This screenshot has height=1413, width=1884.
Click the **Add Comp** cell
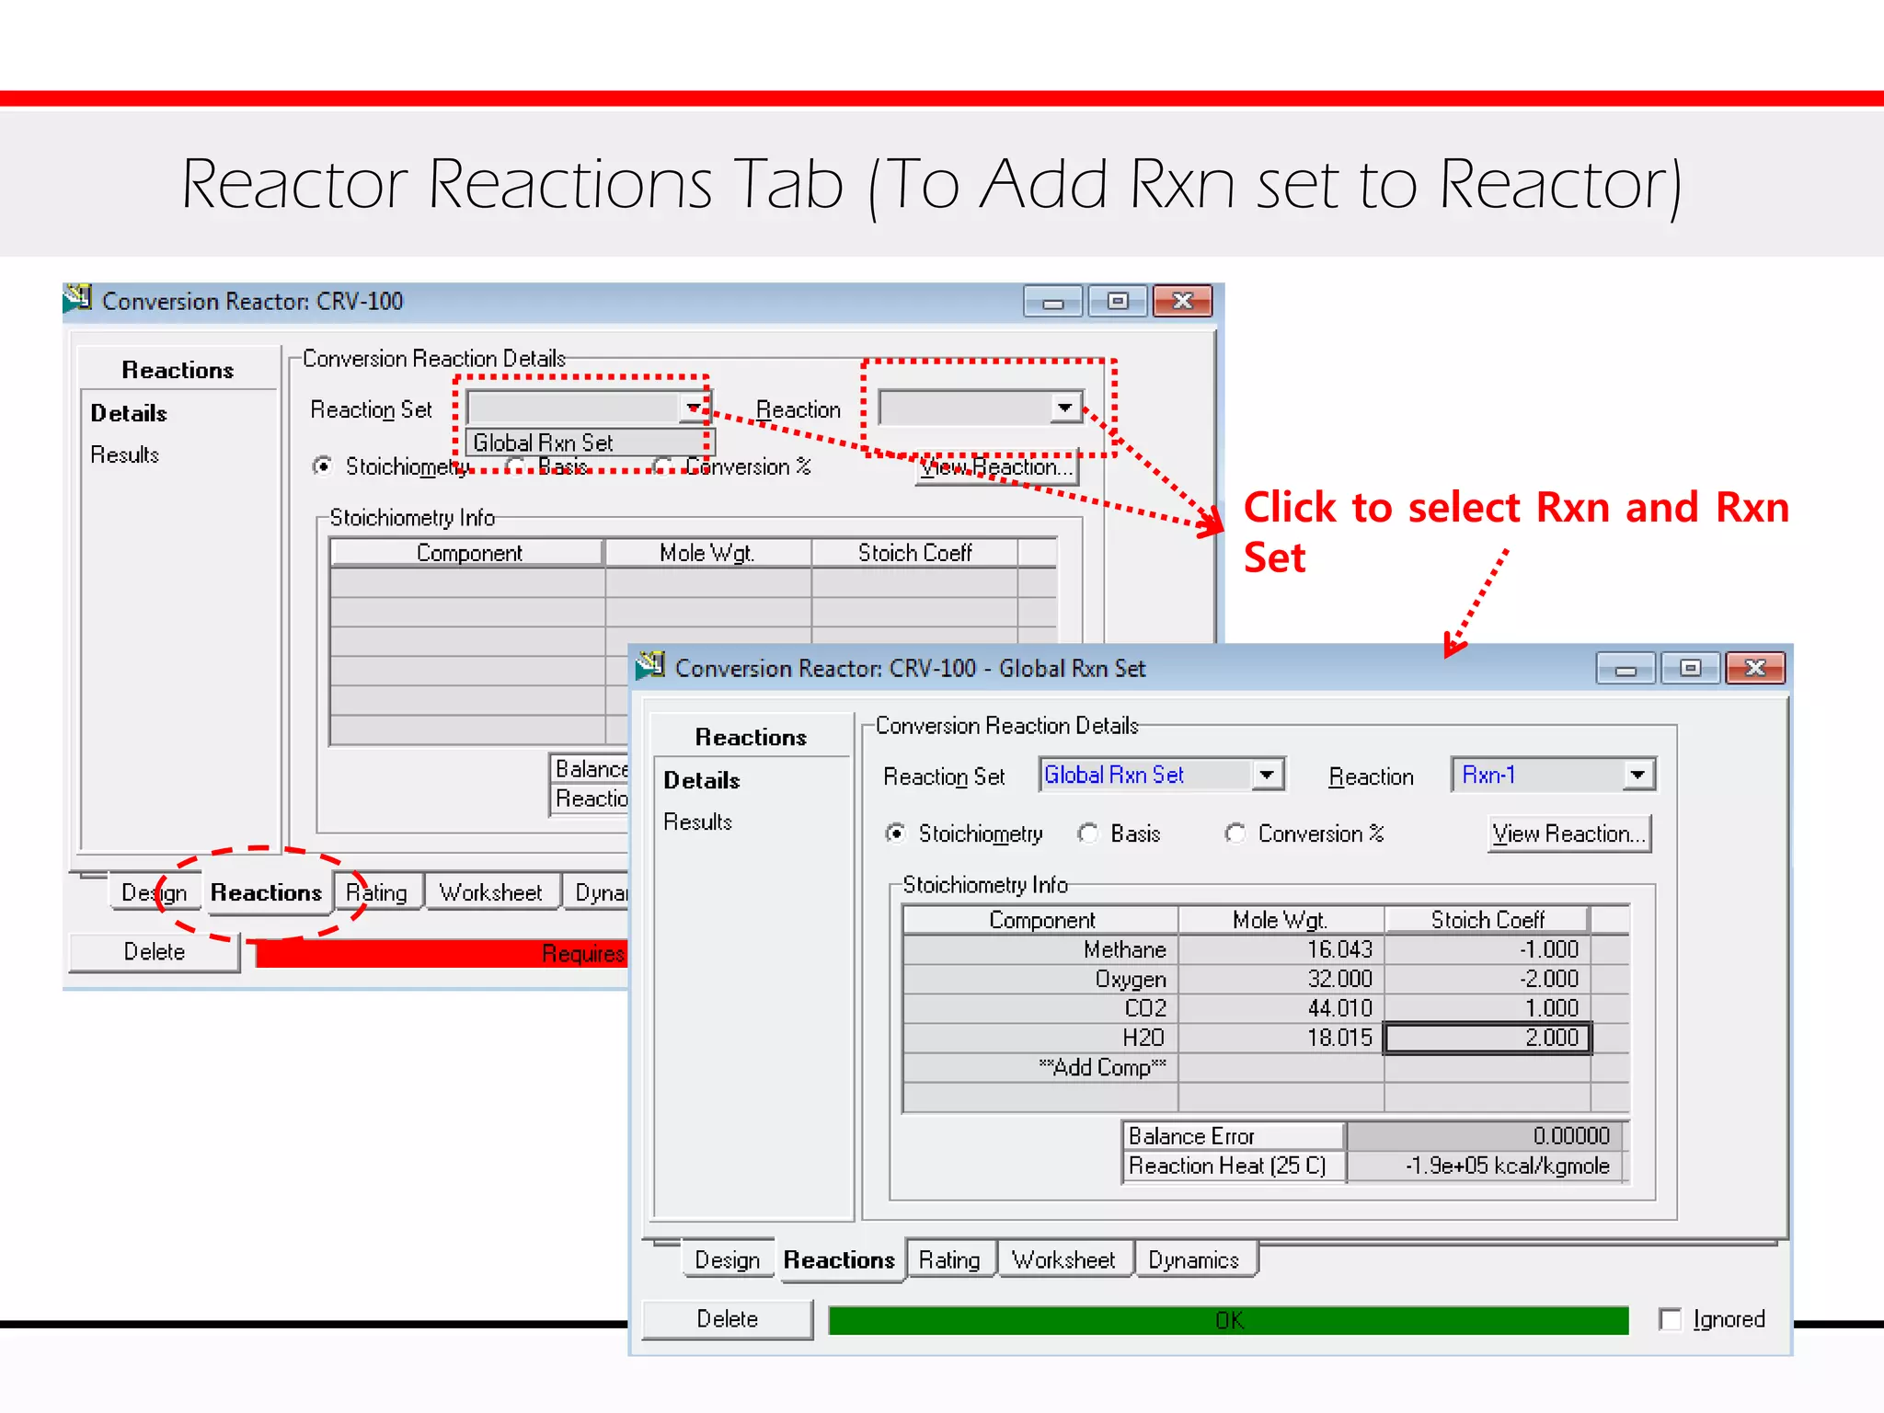[1040, 1067]
